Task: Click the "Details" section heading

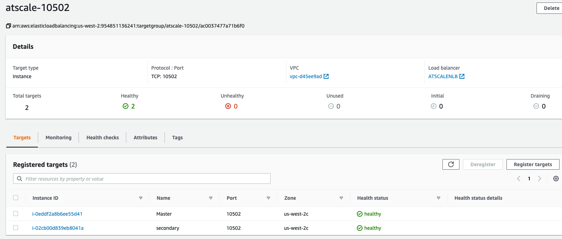Action: (23, 47)
